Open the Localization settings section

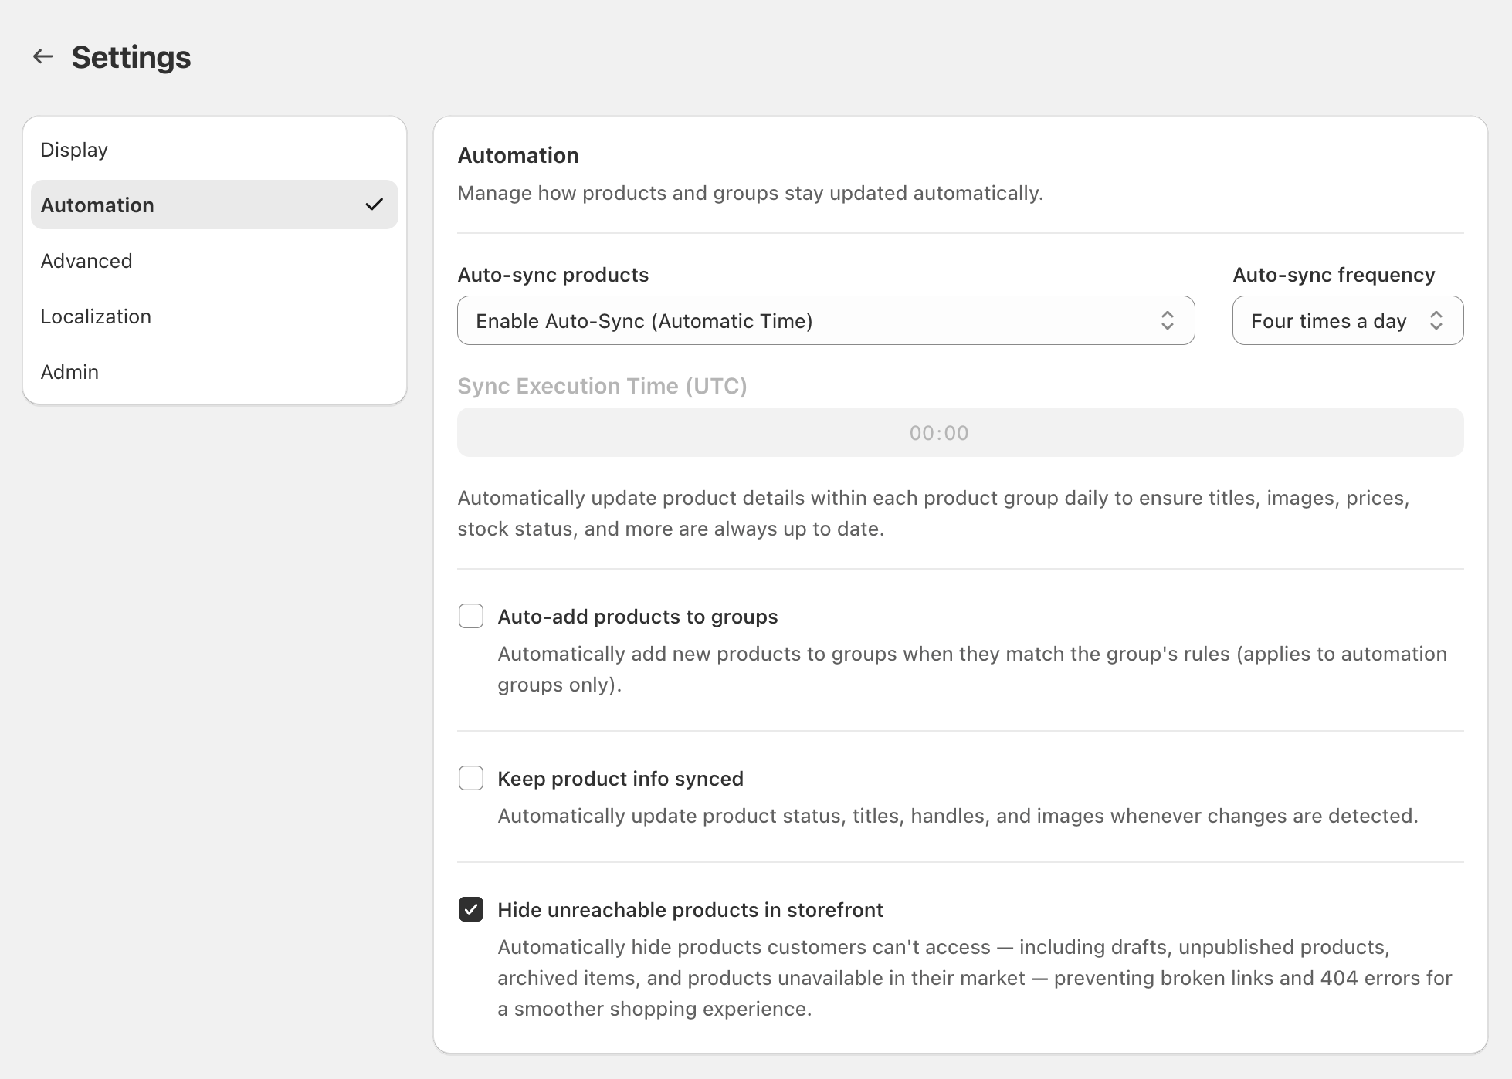[x=96, y=316]
